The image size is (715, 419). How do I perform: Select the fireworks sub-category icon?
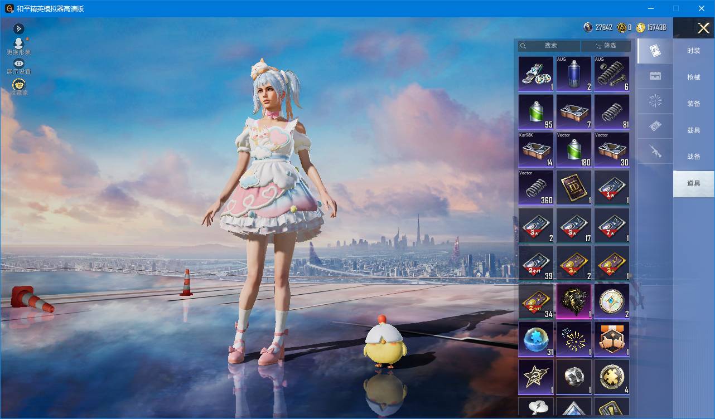pyautogui.click(x=655, y=101)
